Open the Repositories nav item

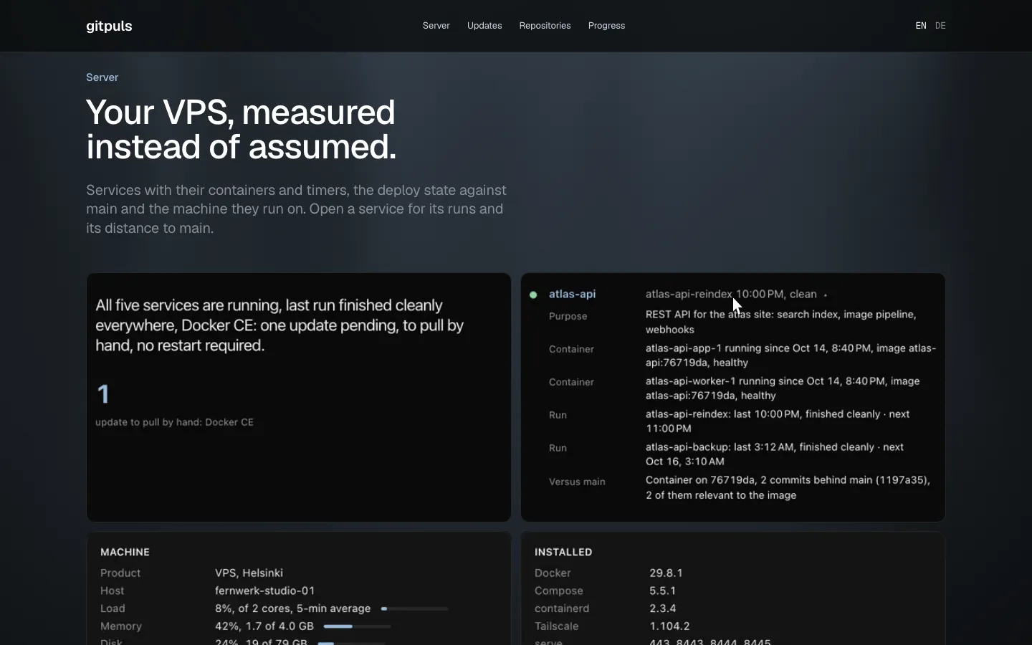click(x=545, y=26)
